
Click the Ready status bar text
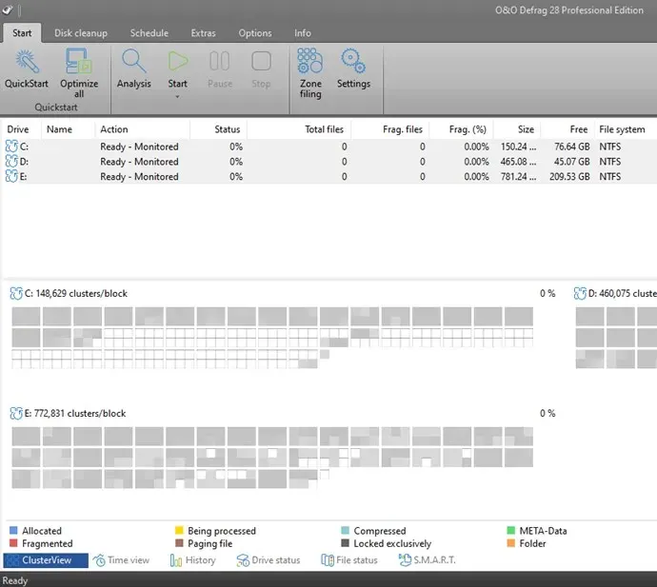[14, 580]
